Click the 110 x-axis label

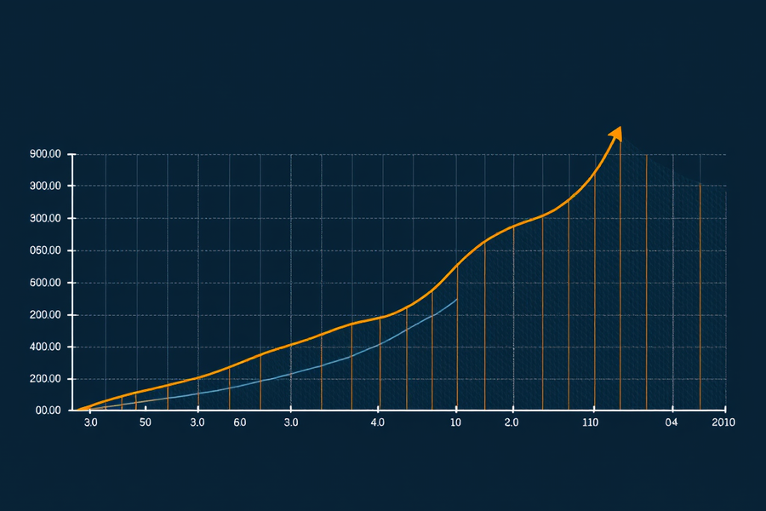[590, 422]
